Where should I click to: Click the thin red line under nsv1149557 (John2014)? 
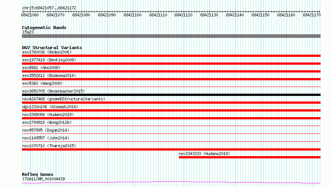[171, 141]
